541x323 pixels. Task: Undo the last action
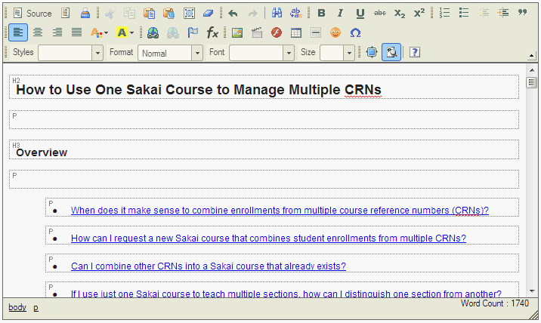(x=233, y=14)
